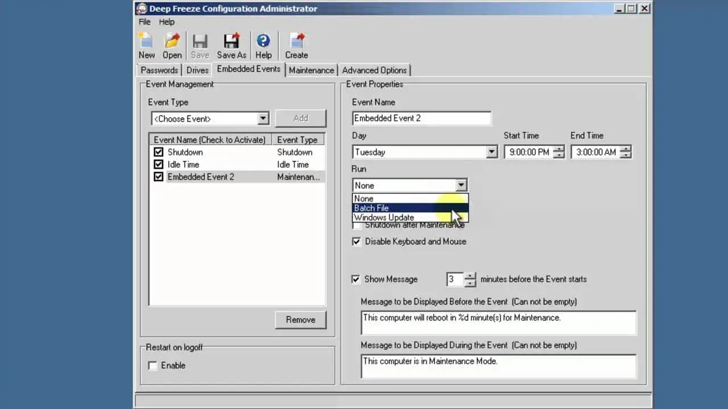Enable Restart on logoff checkbox

click(x=152, y=366)
